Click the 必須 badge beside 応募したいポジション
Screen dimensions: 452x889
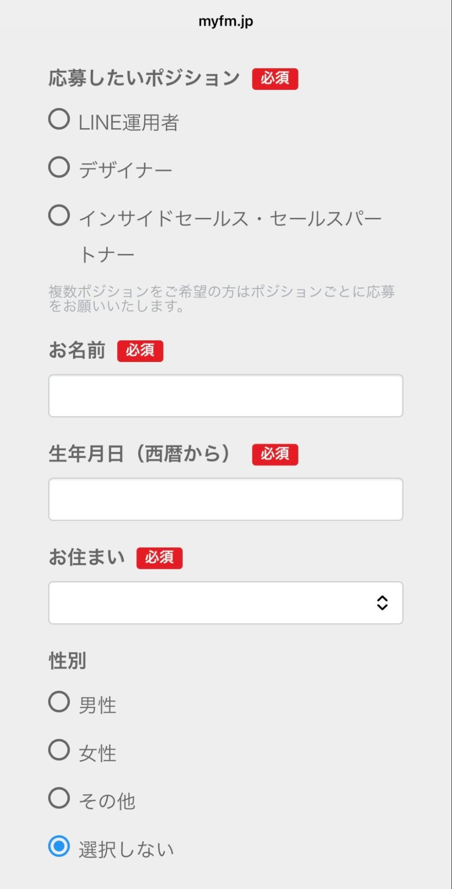275,79
